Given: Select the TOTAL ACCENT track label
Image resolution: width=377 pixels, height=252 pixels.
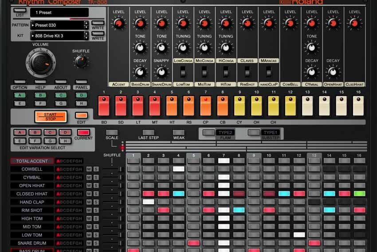Looking at the screenshot, I should pos(32,161).
